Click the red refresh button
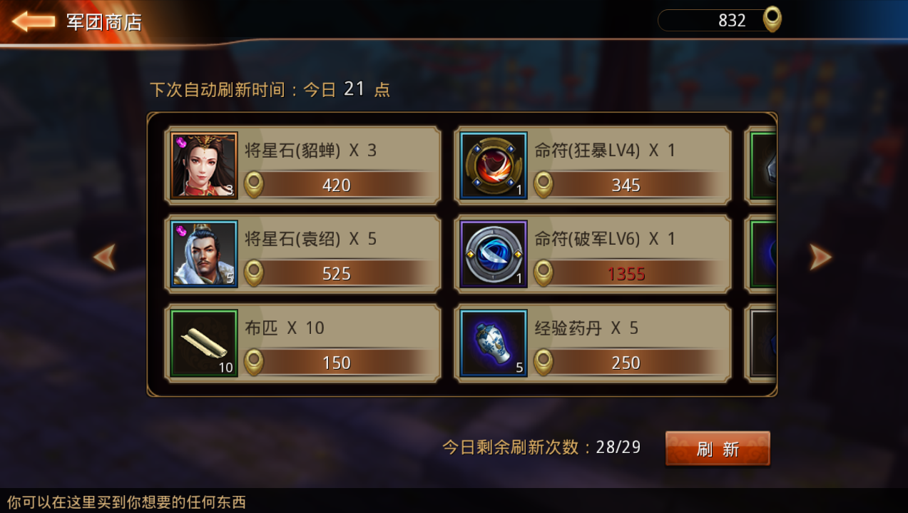Viewport: 908px width, 513px height. (718, 449)
